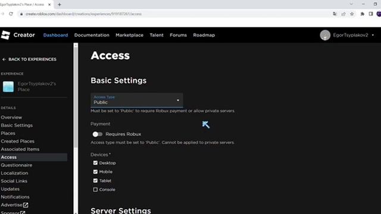Screen dimensions: 381x214
Task: Click the Roblox Creator logo icon
Action: [5, 35]
